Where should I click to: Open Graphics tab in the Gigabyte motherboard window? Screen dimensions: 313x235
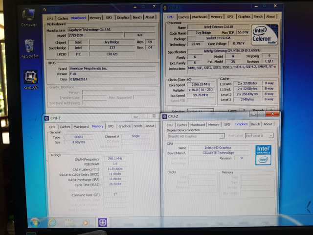tap(123, 18)
